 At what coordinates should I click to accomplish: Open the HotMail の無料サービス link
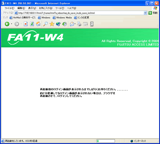[22, 18]
